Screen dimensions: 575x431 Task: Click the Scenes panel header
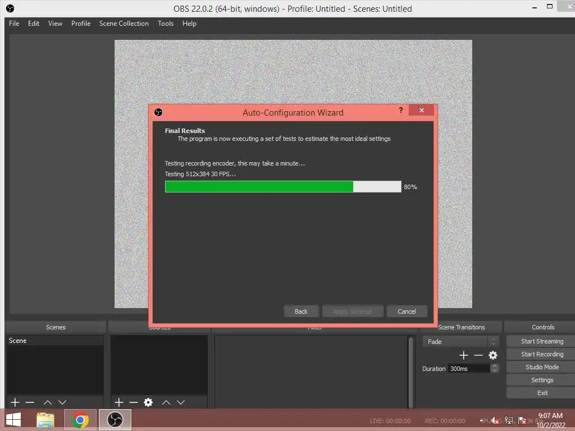56,327
